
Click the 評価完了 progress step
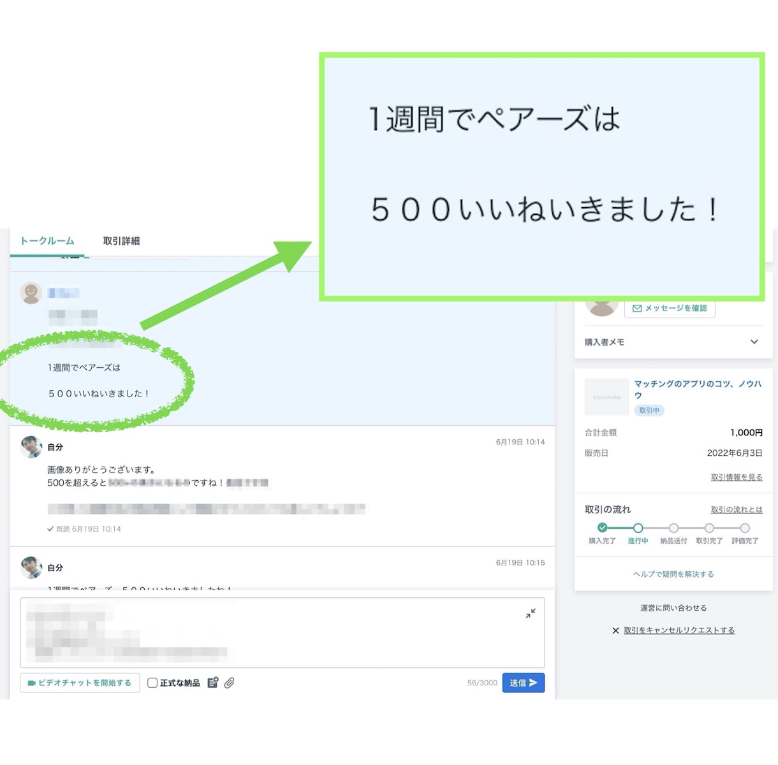point(745,528)
